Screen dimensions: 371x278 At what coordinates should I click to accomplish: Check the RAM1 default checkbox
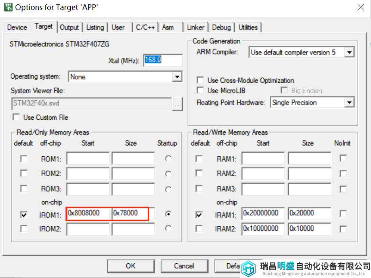199,159
